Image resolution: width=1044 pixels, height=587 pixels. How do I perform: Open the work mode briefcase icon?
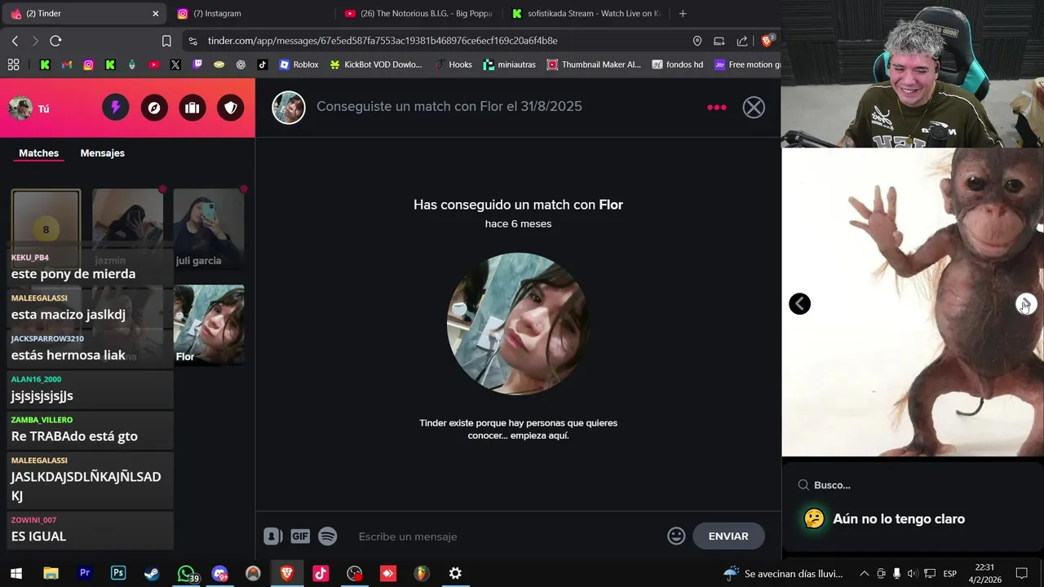pos(192,107)
